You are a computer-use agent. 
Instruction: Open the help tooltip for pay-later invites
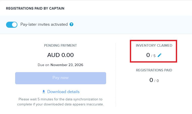click(71, 24)
